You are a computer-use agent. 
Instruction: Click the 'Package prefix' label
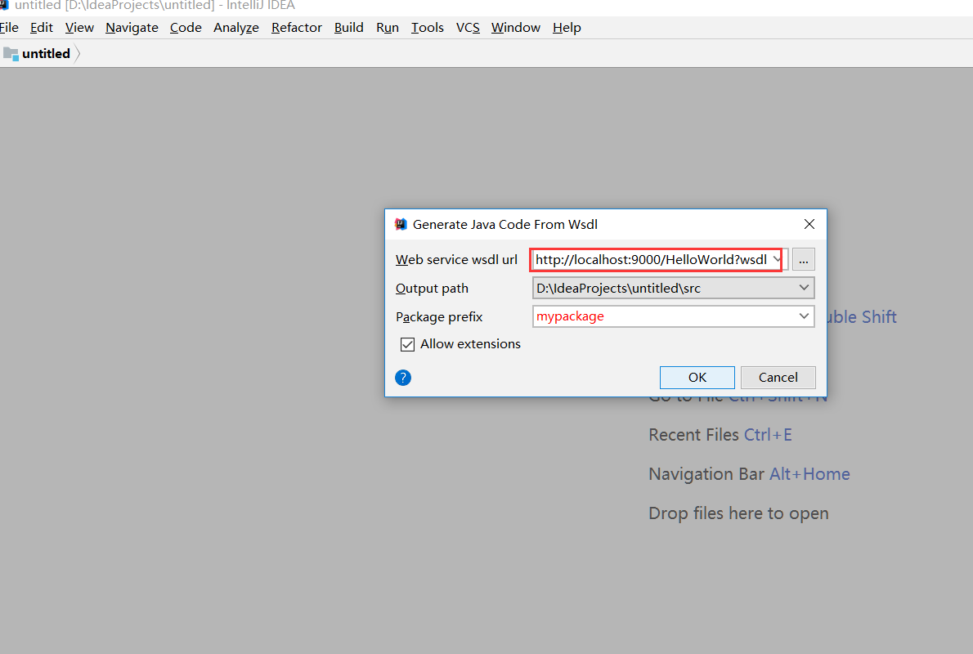click(439, 317)
